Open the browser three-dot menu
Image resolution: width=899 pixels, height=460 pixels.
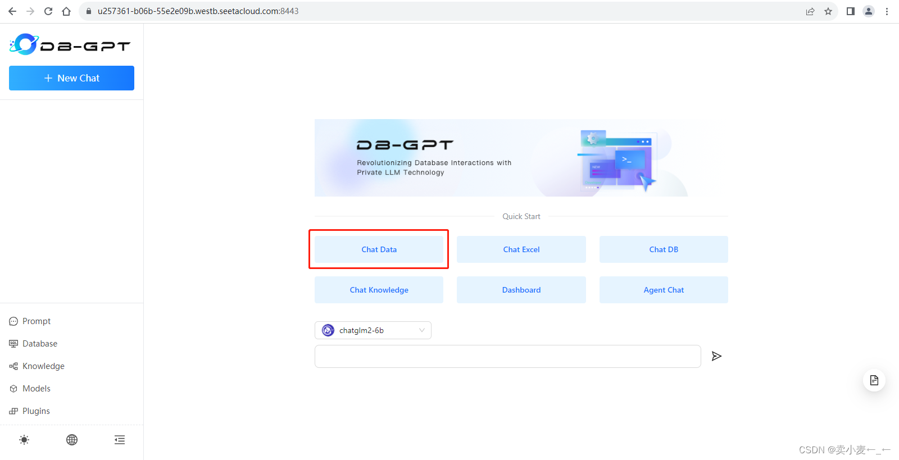pyautogui.click(x=887, y=11)
